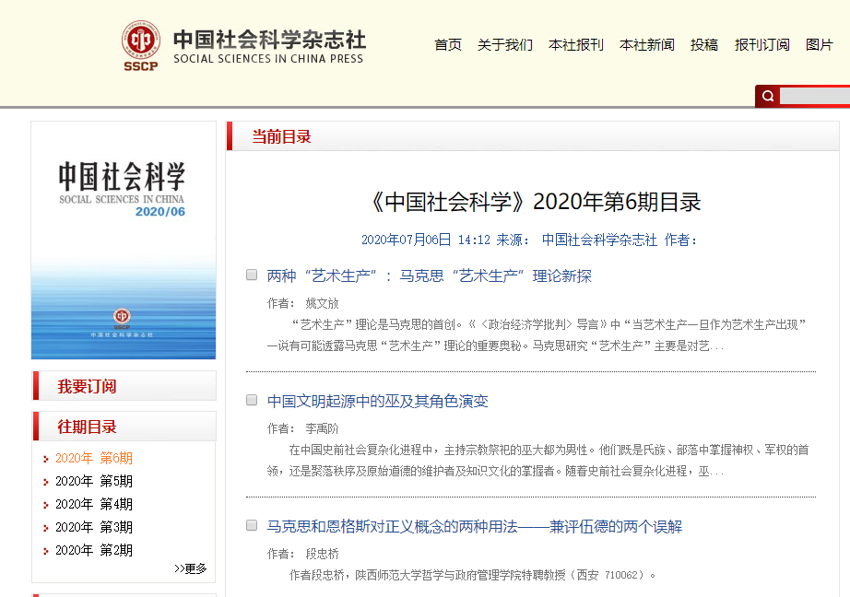Tick the checkbox for 中国文明起源中的巫 article
Image resolution: width=850 pixels, height=597 pixels.
[x=252, y=400]
